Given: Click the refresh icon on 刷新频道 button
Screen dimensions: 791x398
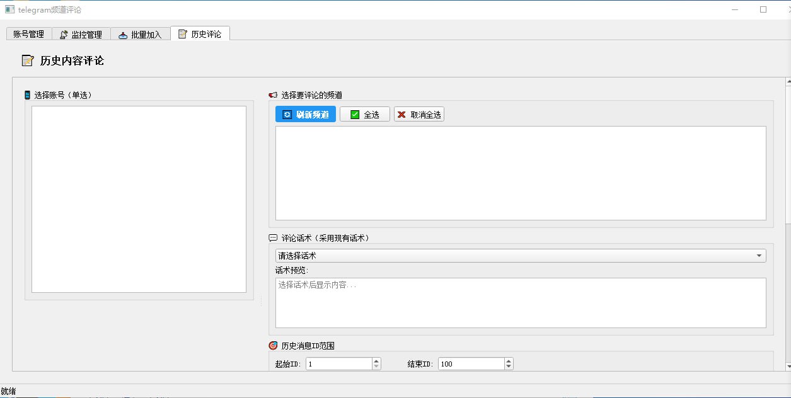Looking at the screenshot, I should tap(287, 115).
